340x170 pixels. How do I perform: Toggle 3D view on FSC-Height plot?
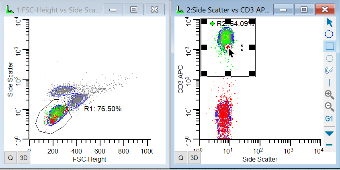click(24, 158)
